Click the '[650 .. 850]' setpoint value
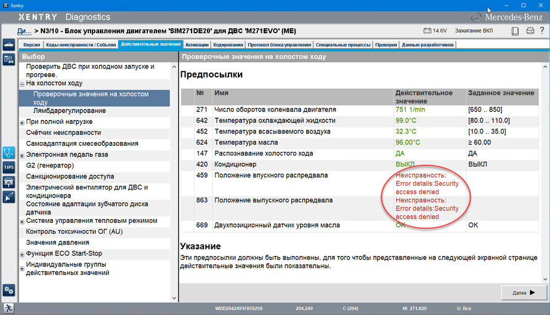Viewport: 550px width, 315px height. pos(485,110)
